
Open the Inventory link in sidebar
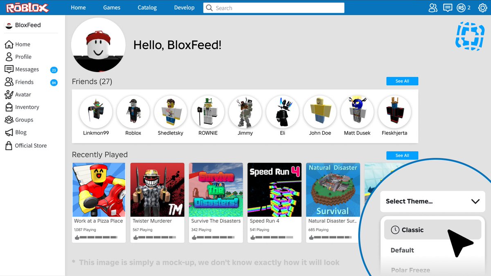27,107
